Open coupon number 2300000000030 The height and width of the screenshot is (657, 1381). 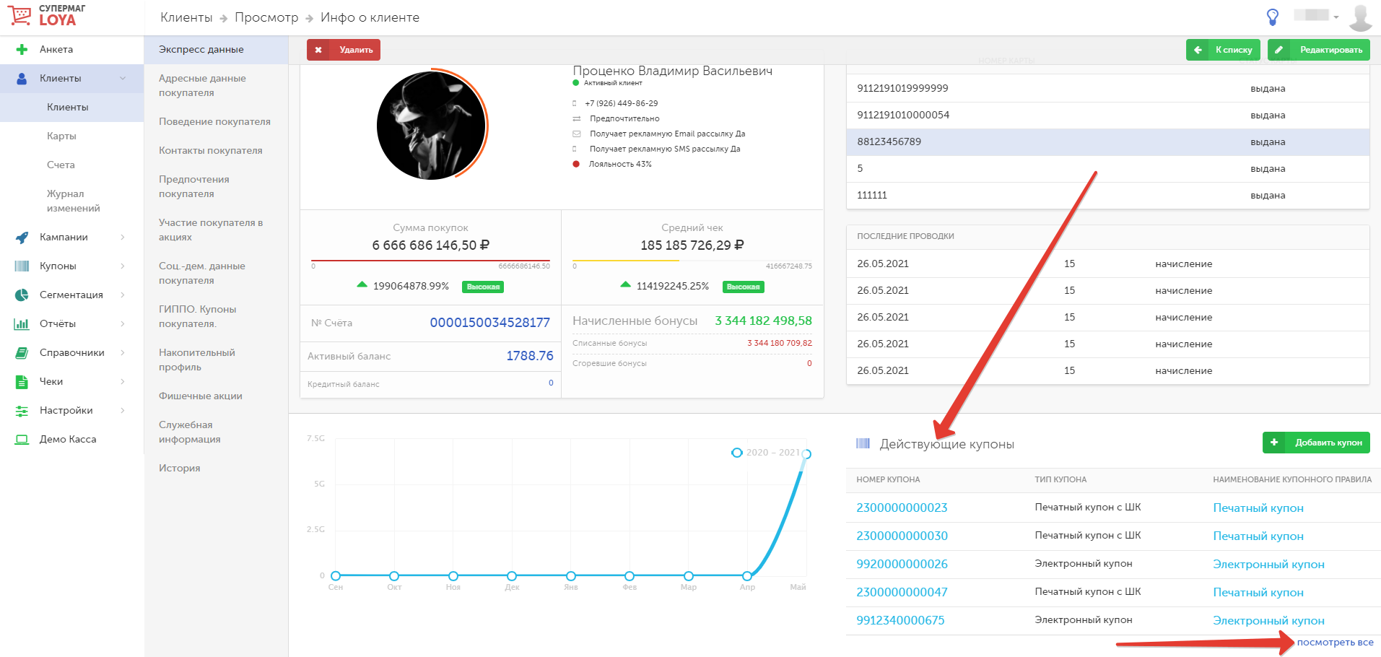tap(902, 536)
